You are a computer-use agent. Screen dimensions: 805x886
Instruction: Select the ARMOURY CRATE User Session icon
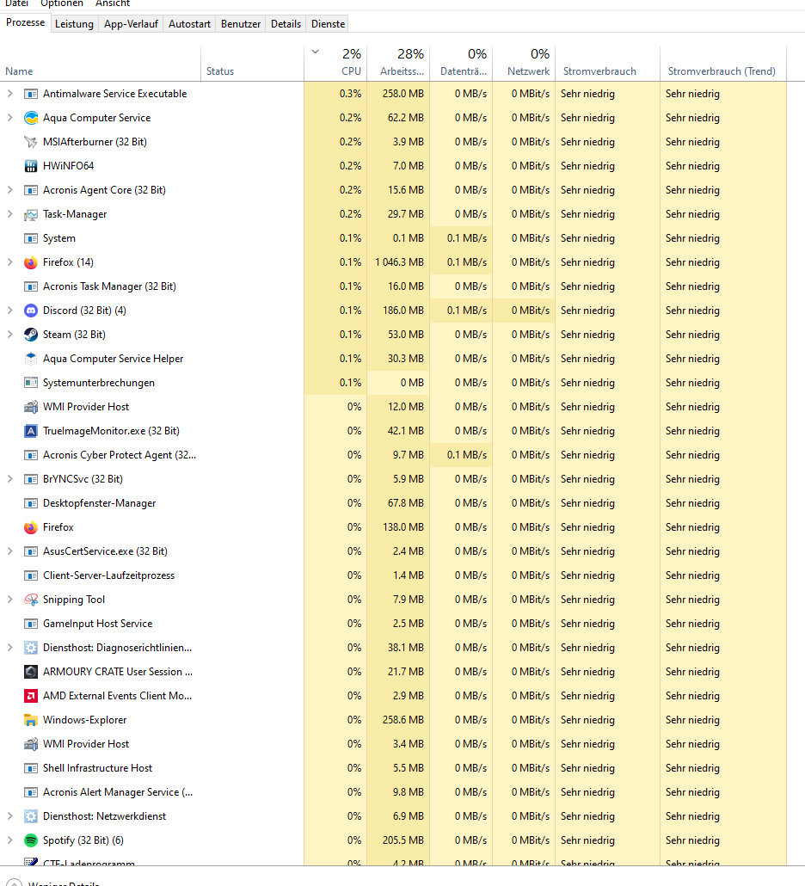31,672
